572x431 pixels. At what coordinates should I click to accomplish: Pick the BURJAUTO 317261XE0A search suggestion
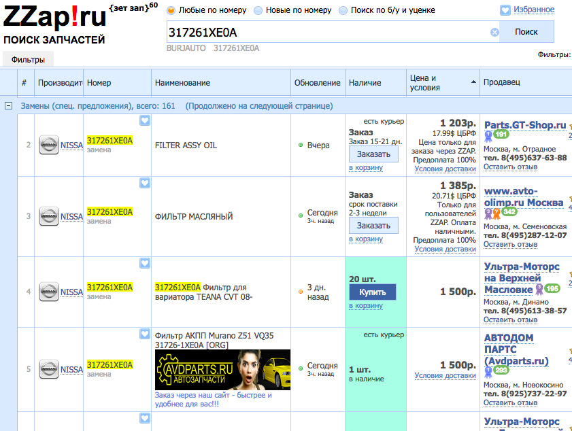pos(213,48)
